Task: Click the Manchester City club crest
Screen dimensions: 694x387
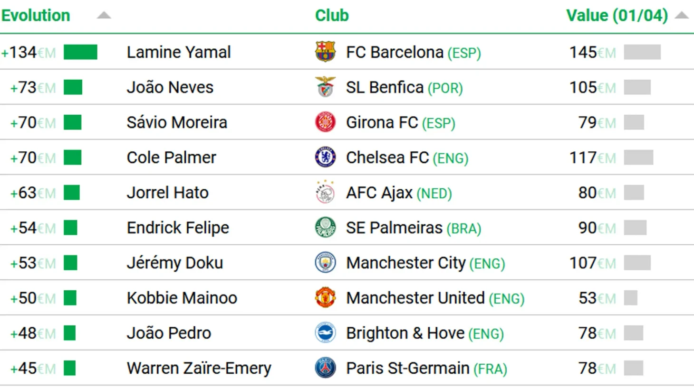Action: (x=325, y=262)
